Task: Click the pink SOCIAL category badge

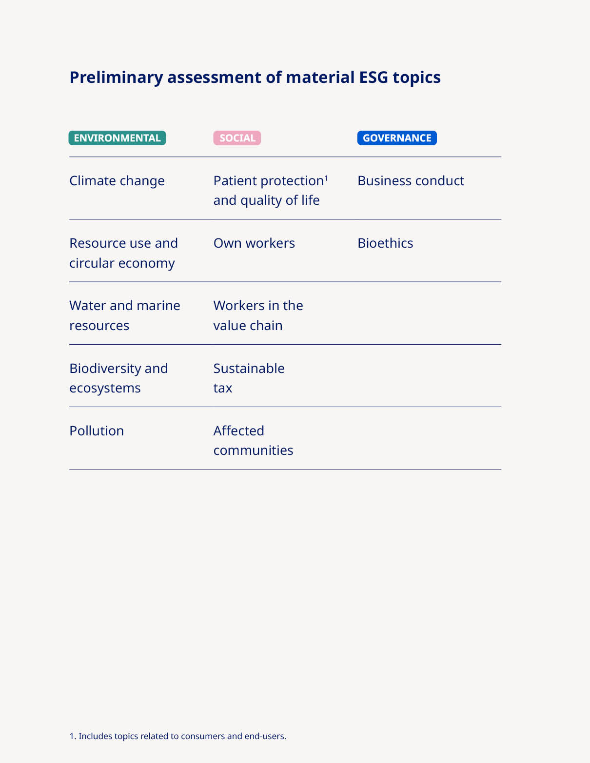Action: [237, 138]
